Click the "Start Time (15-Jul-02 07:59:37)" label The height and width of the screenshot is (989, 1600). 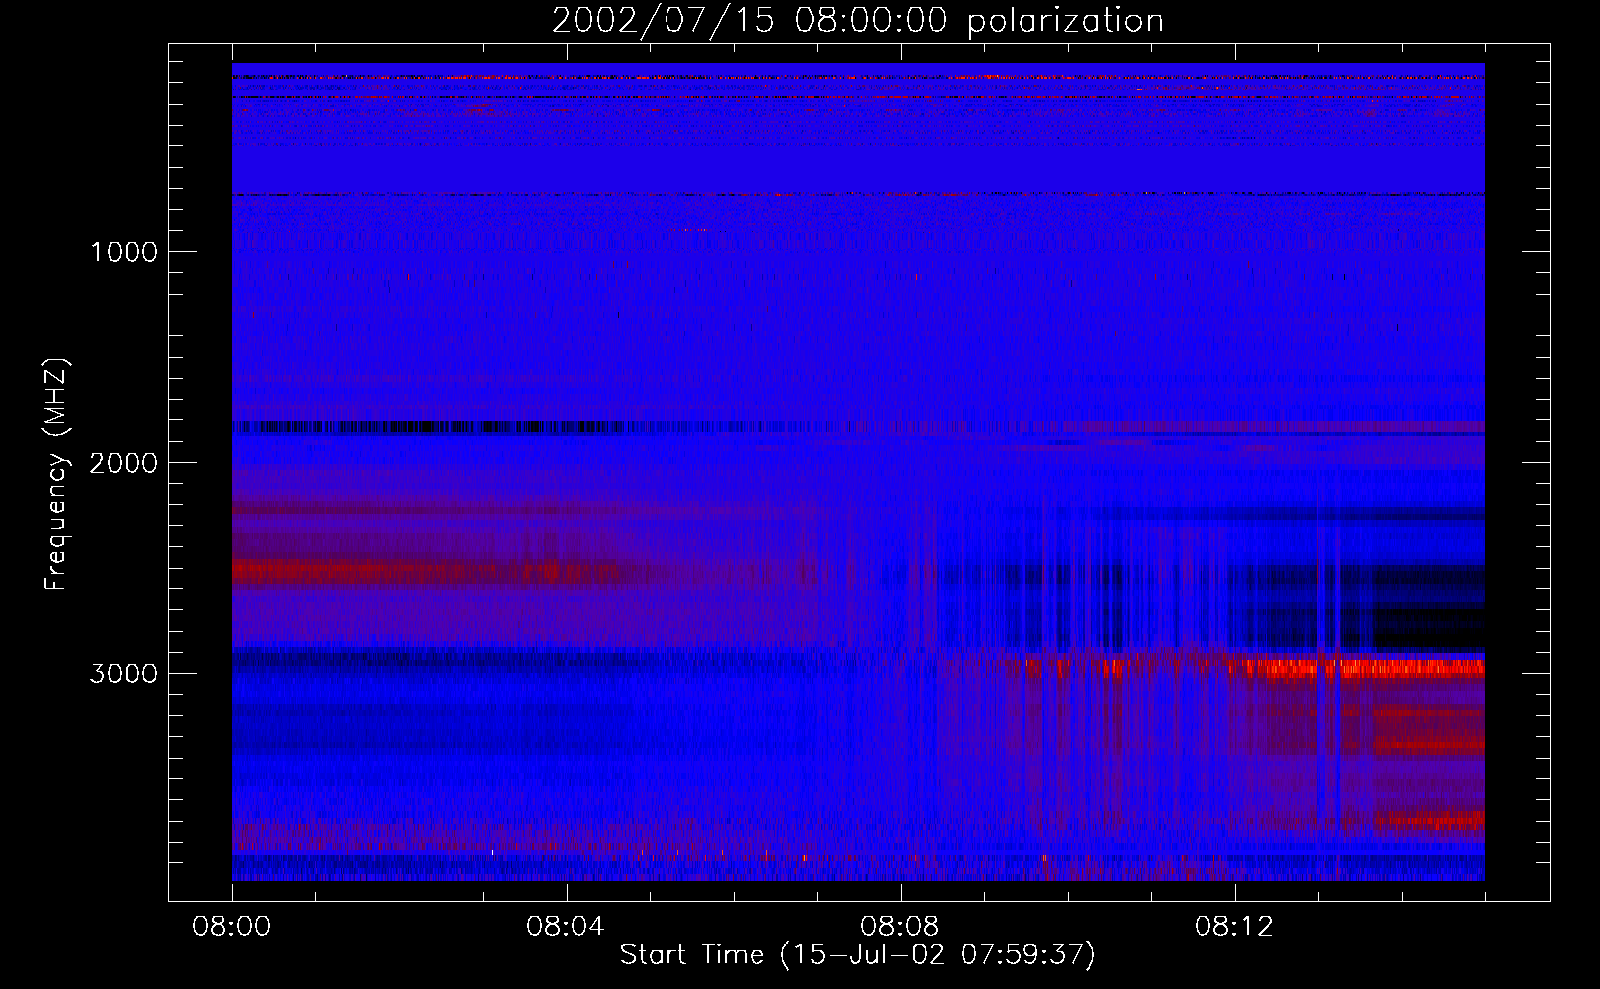[857, 955]
